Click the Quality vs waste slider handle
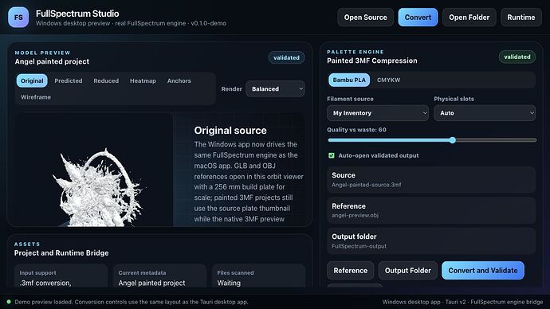The width and height of the screenshot is (550, 309). 453,140
